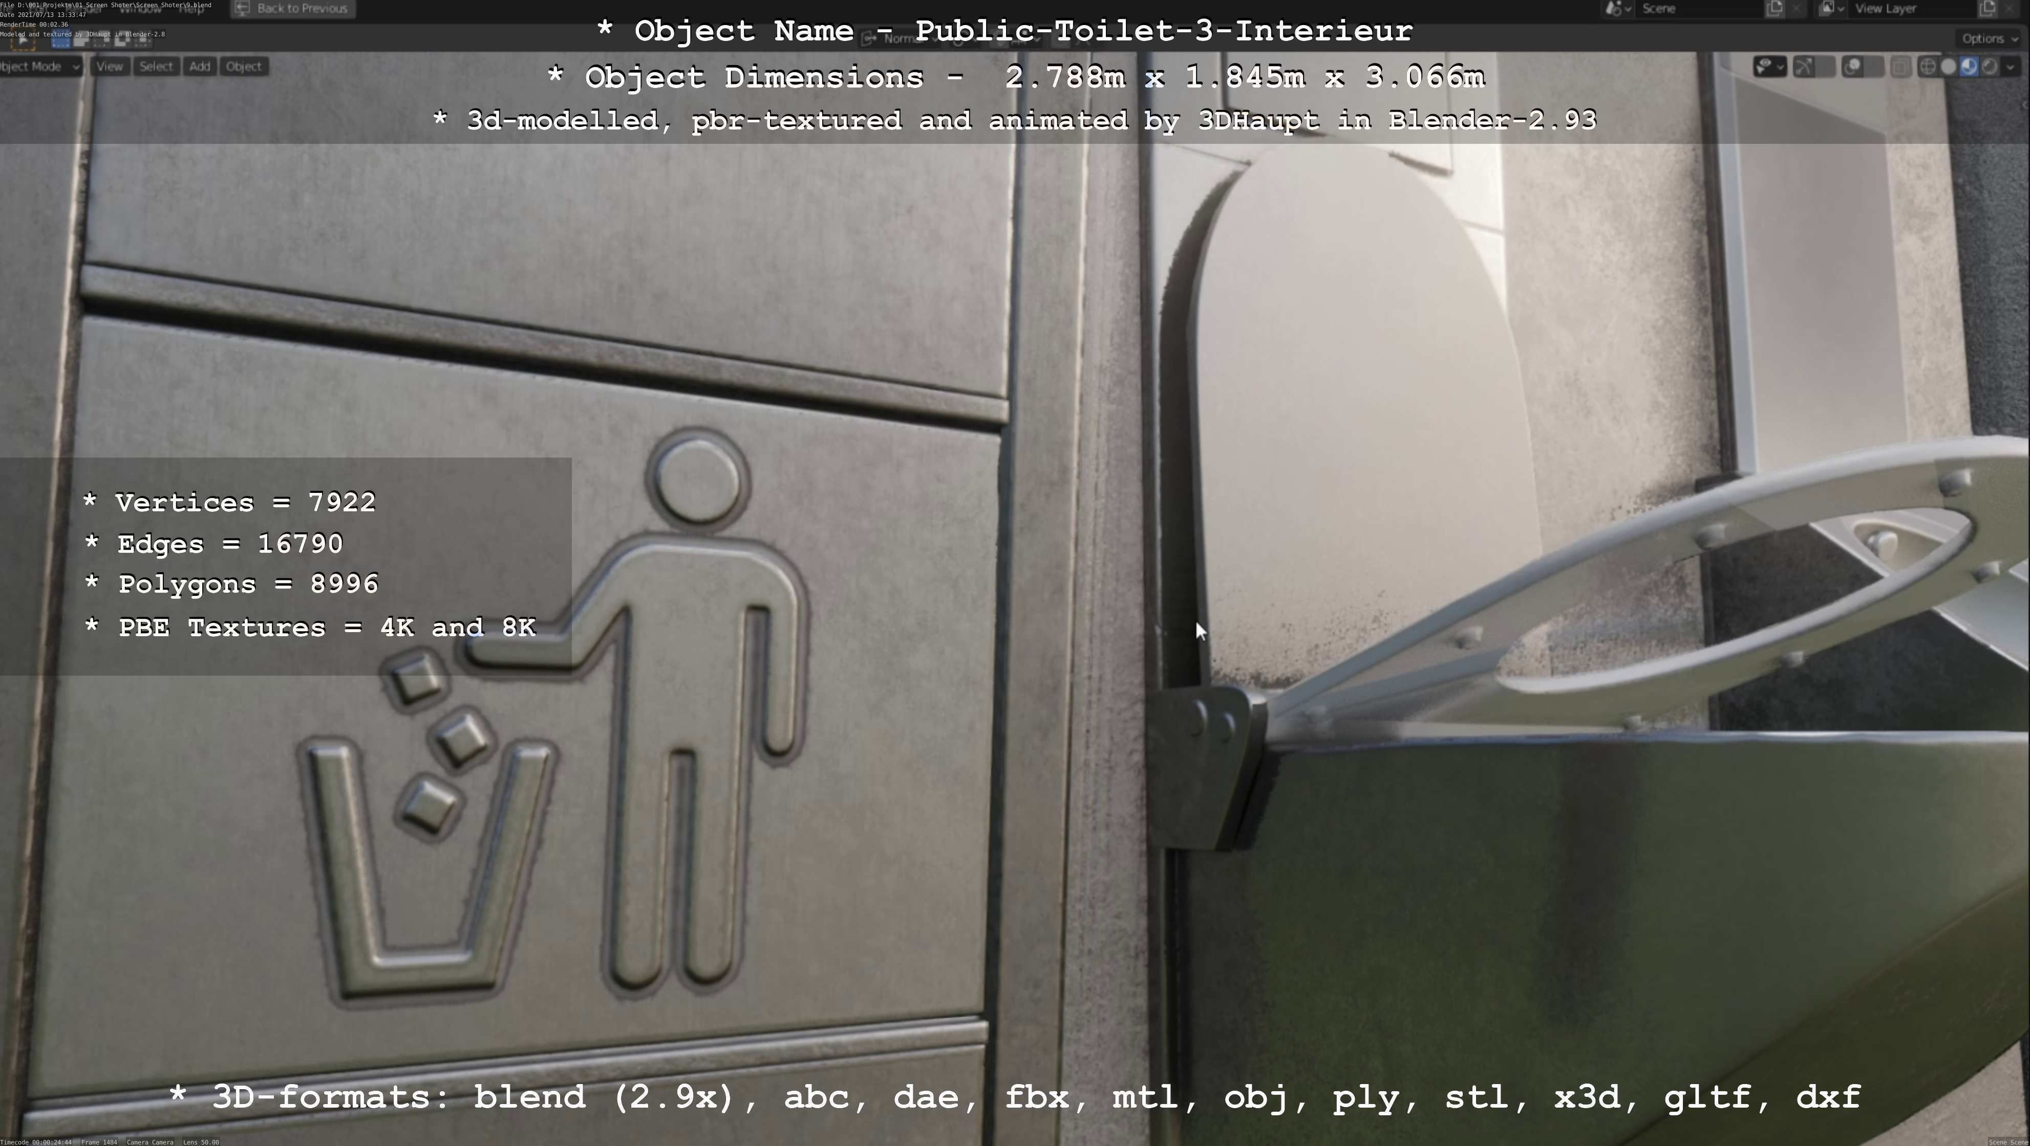Viewport: 2030px width, 1146px height.
Task: Click 'Date 2021/07/13 13:33:47' text
Action: tap(42, 15)
